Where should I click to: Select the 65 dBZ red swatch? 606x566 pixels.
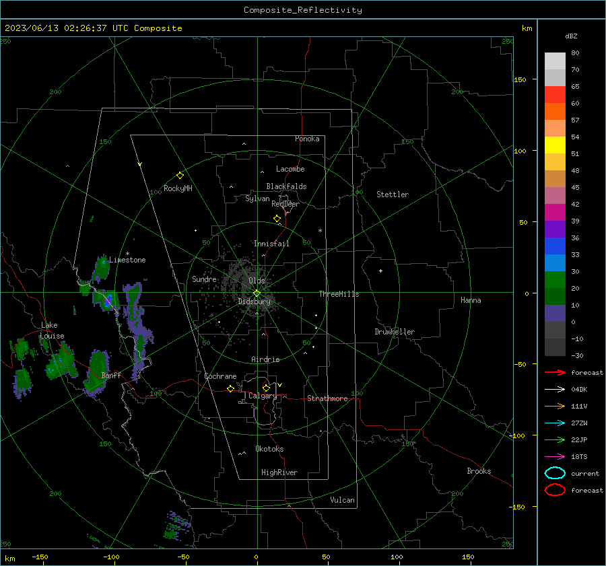555,94
